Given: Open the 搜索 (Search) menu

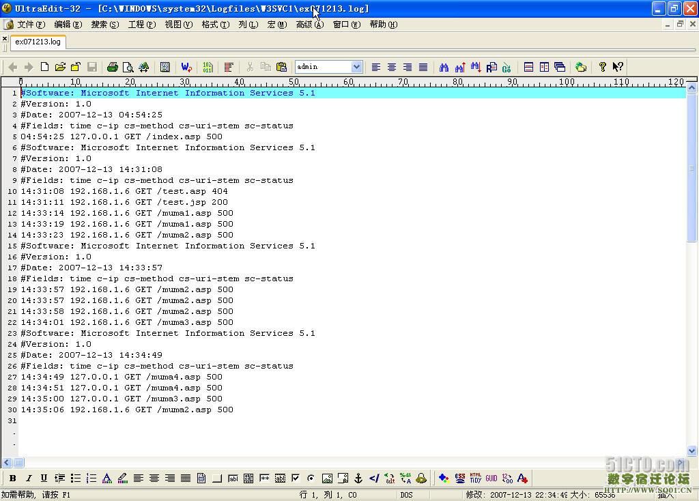Looking at the screenshot, I should [105, 25].
